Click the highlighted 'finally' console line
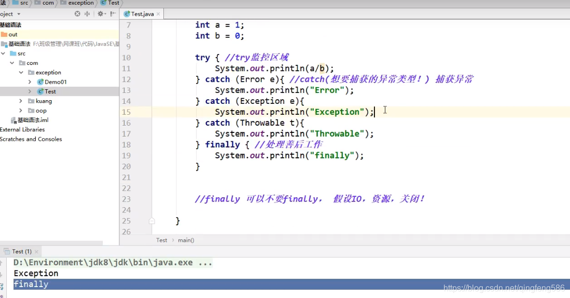 coord(291,284)
